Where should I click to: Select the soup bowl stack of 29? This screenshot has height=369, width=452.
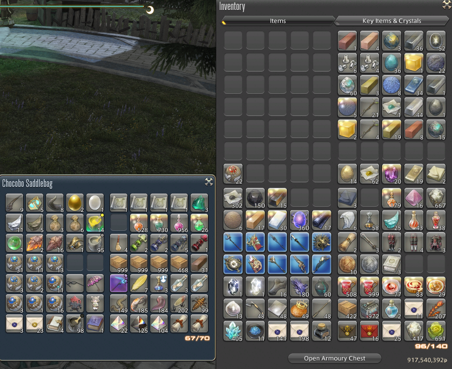click(x=436, y=287)
